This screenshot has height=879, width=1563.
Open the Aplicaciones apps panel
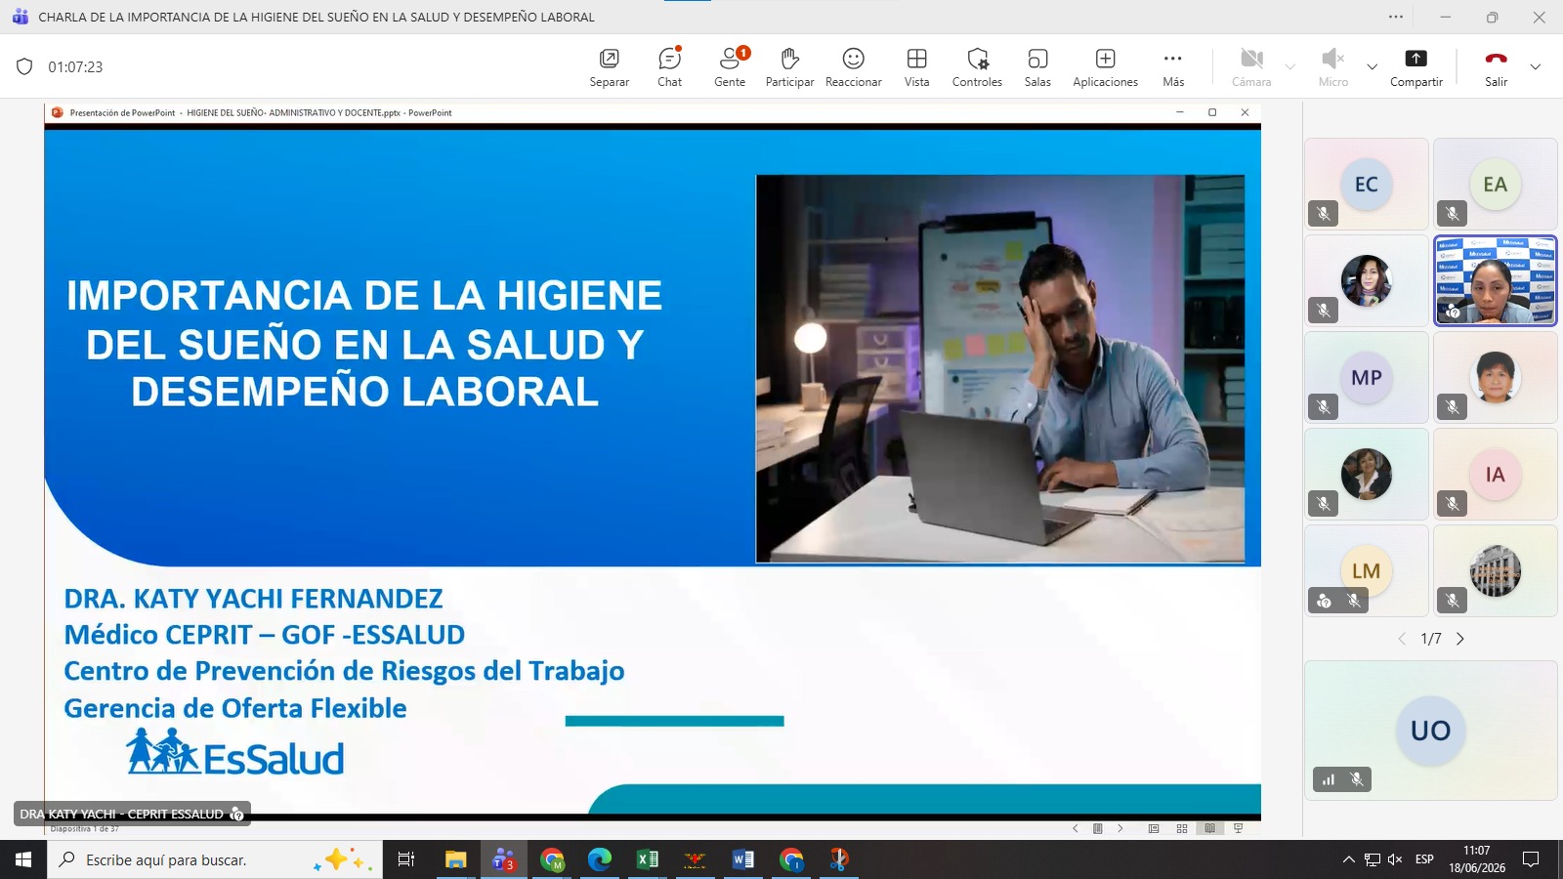[1105, 66]
